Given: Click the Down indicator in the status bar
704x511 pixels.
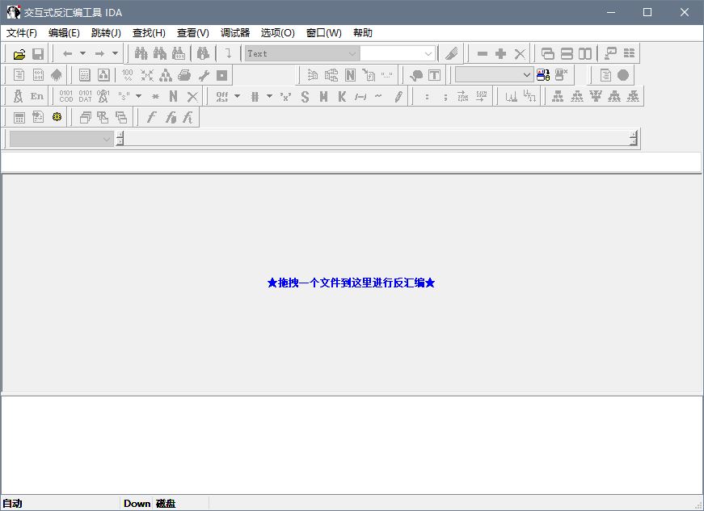Looking at the screenshot, I should click(x=136, y=502).
